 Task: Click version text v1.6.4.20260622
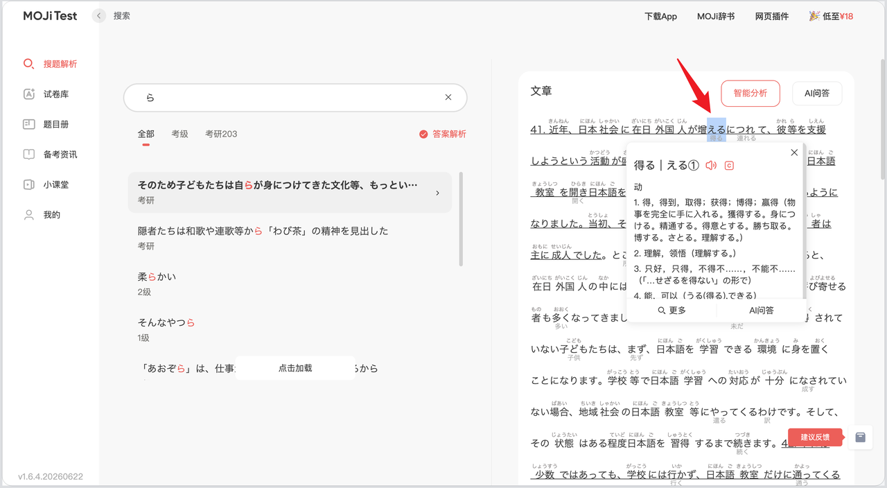[51, 477]
